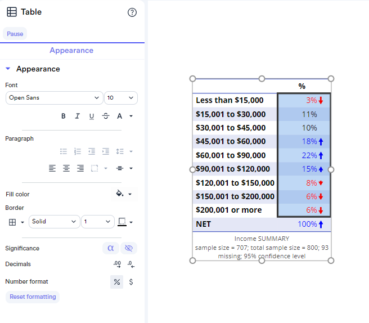The width and height of the screenshot is (369, 323).
Task: Decrease paragraph indent
Action: 92,151
